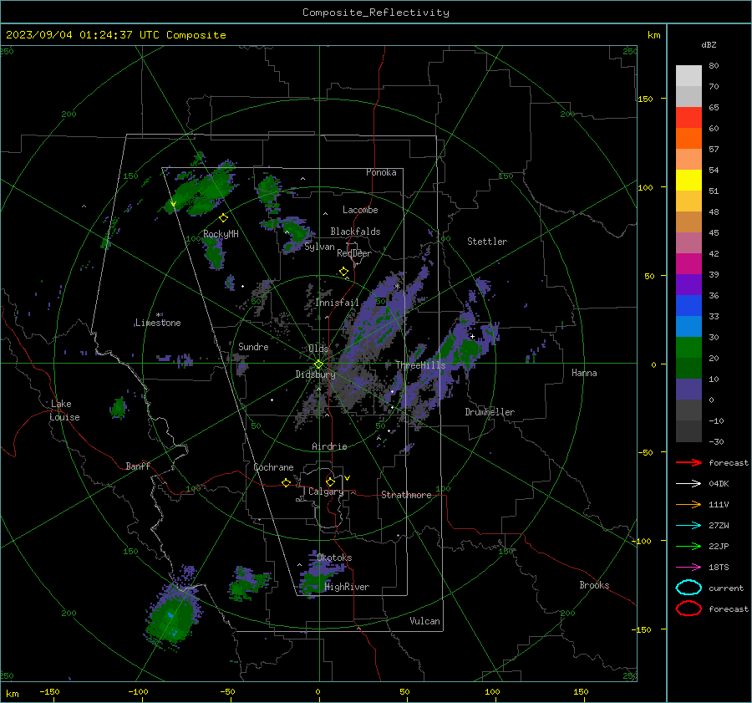Click the RedDeer city label
The height and width of the screenshot is (703, 752).
(x=354, y=253)
